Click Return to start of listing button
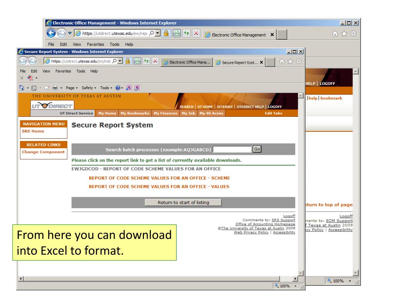The image size is (394, 295). 183,202
